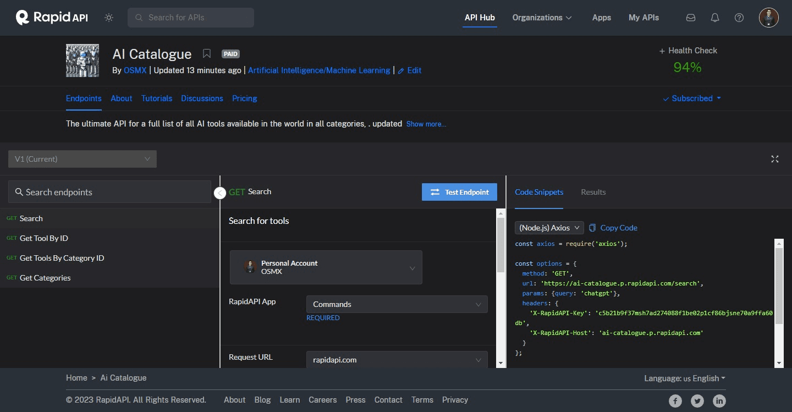This screenshot has width=792, height=412.
Task: Open My APIs in top navigation
Action: pyautogui.click(x=643, y=18)
